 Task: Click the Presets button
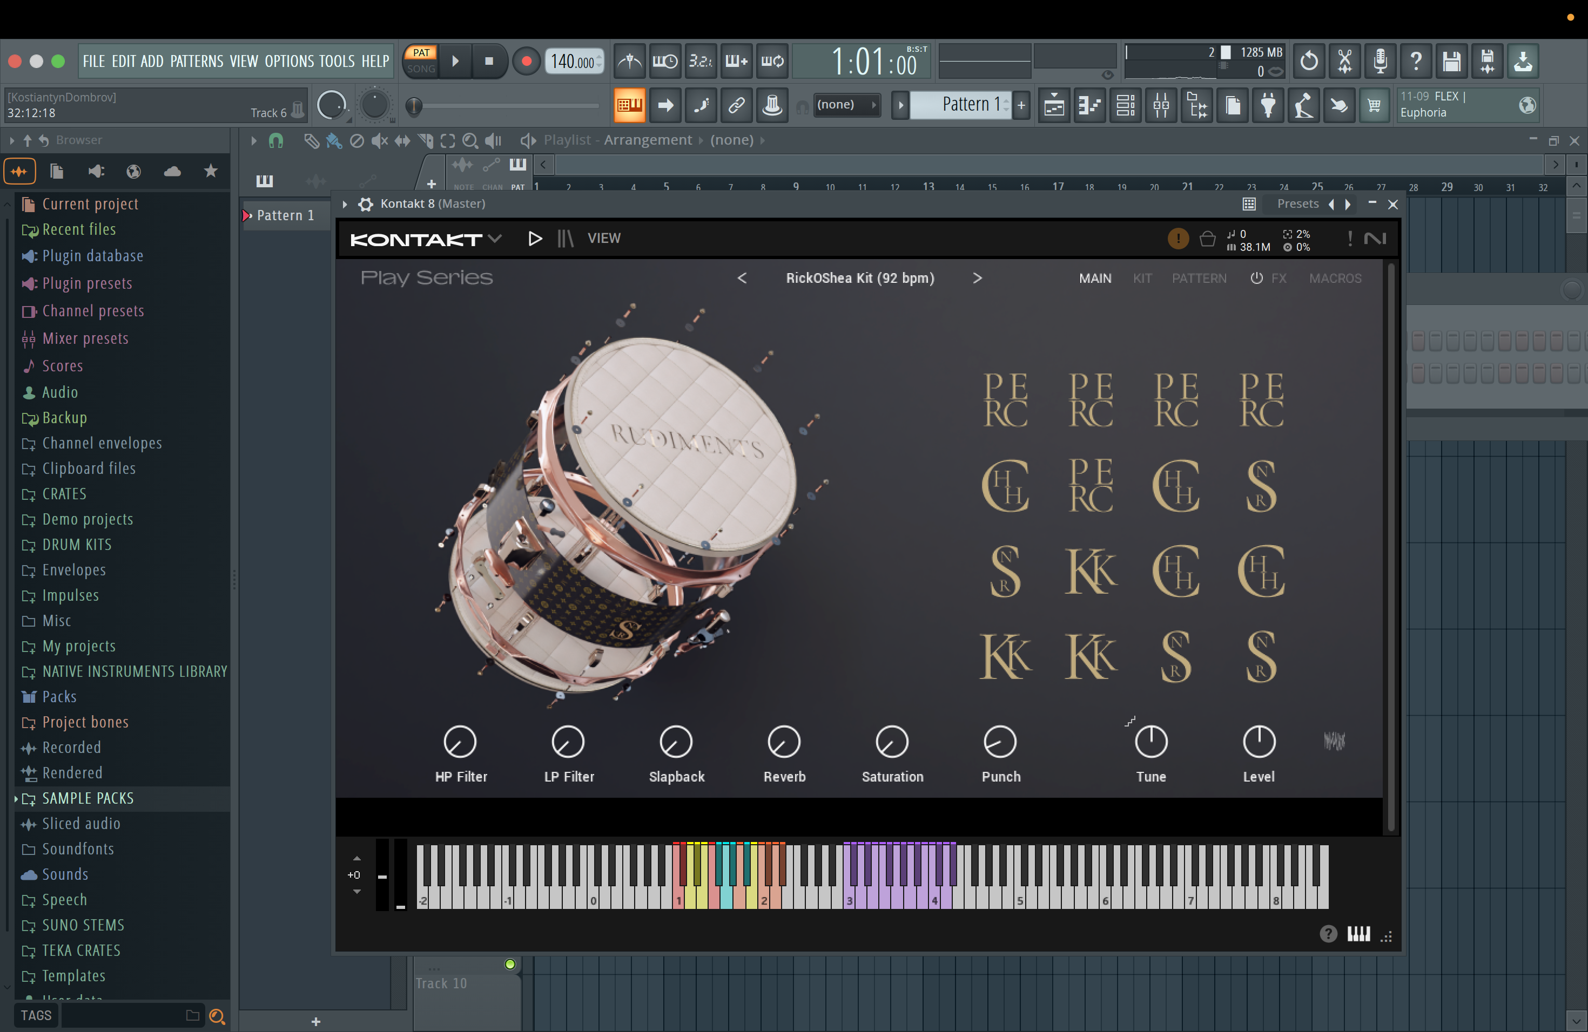coord(1297,204)
